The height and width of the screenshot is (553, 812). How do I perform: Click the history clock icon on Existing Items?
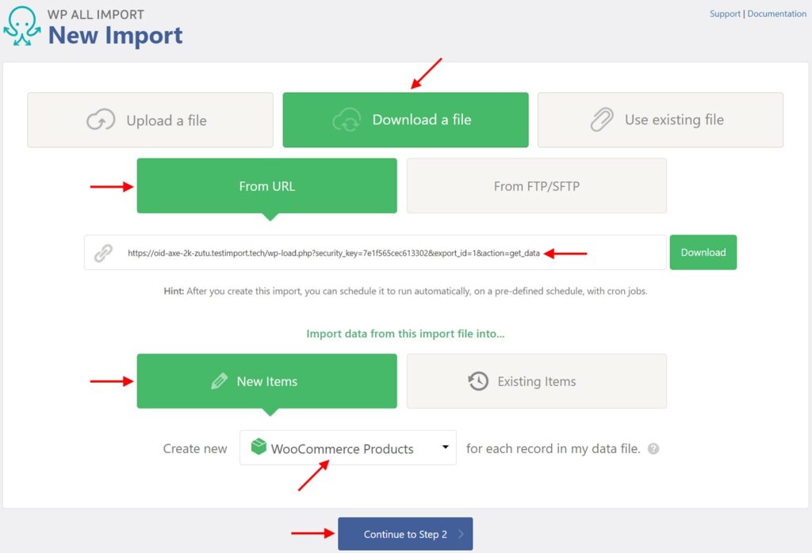coord(477,381)
